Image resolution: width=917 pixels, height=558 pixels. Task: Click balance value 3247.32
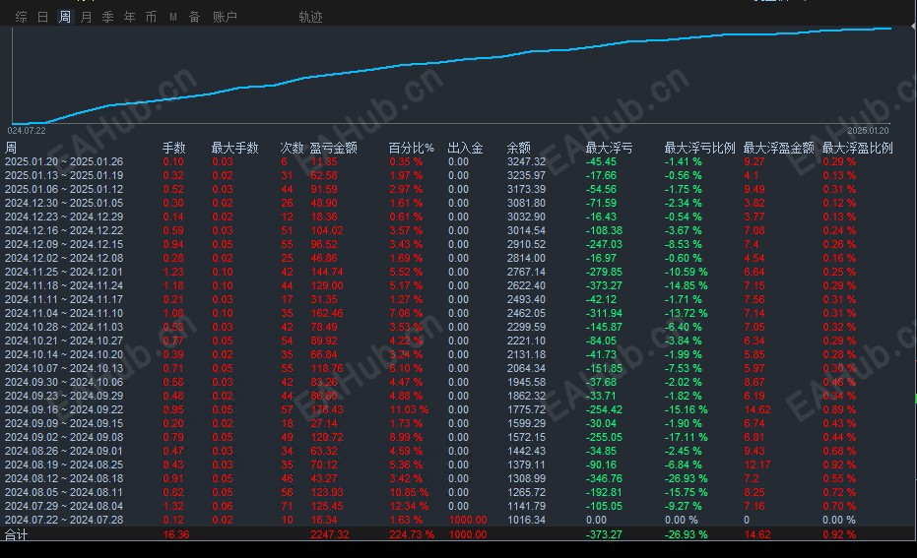526,161
